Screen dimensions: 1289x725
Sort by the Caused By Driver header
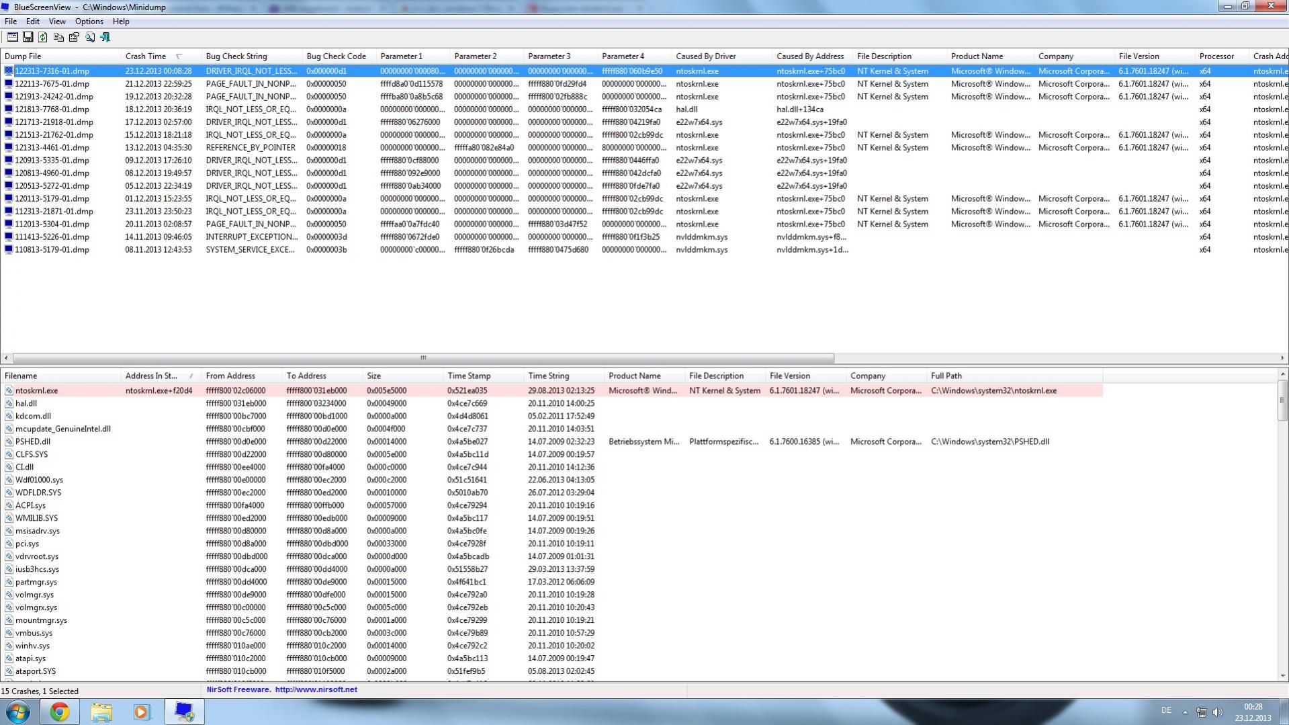722,56
